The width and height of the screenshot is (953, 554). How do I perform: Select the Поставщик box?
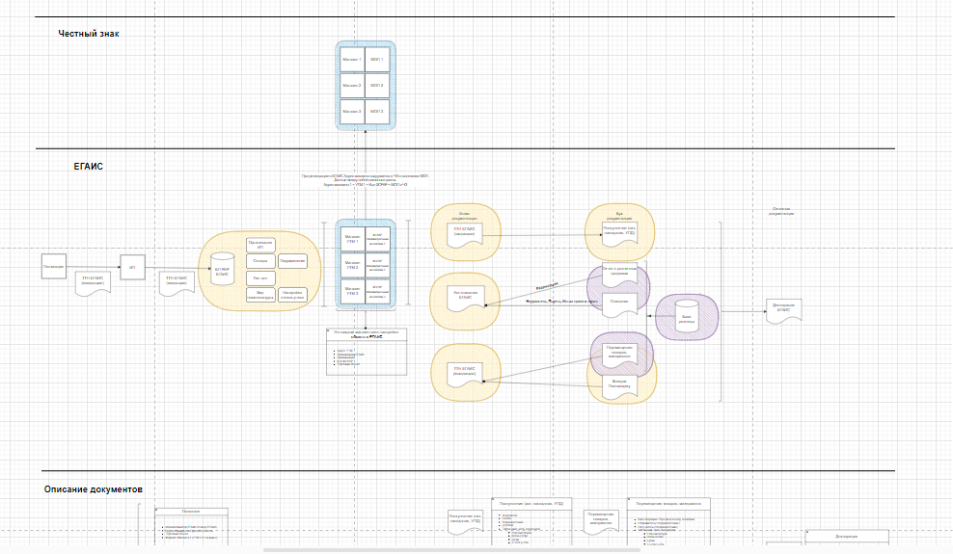(x=53, y=266)
